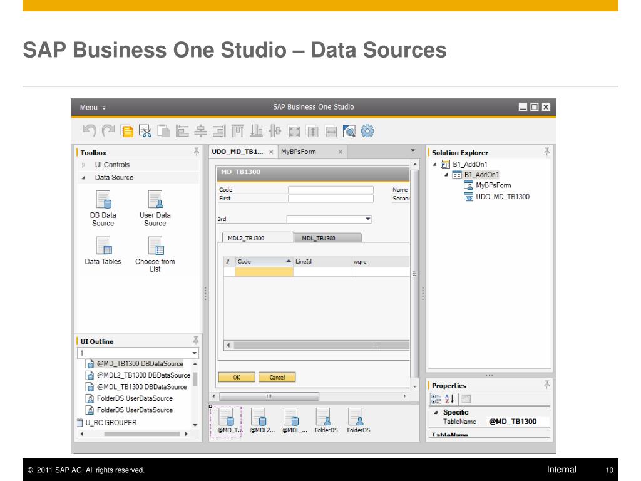Open the 3rd field combo box
This screenshot has height=481, width=641.
[368, 219]
